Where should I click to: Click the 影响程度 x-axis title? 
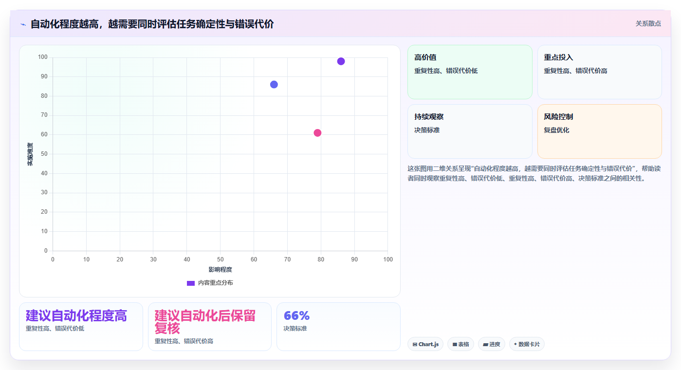220,270
